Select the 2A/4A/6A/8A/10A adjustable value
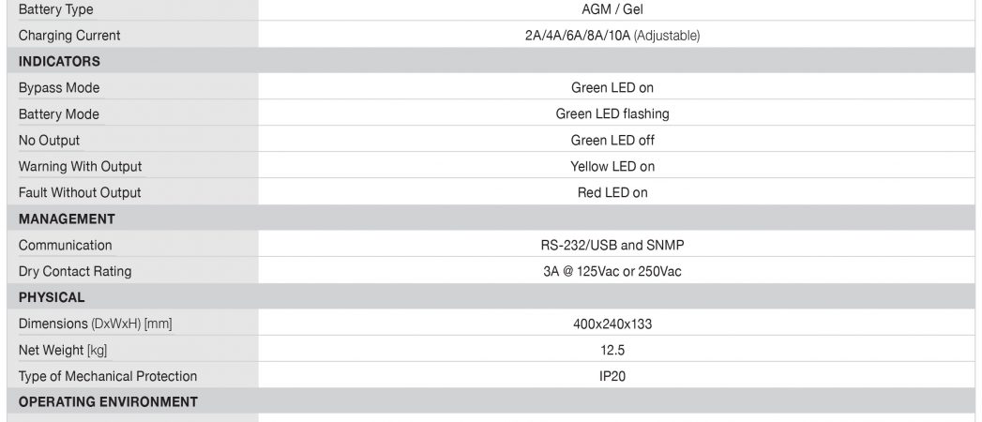Image resolution: width=982 pixels, height=422 pixels. point(612,36)
